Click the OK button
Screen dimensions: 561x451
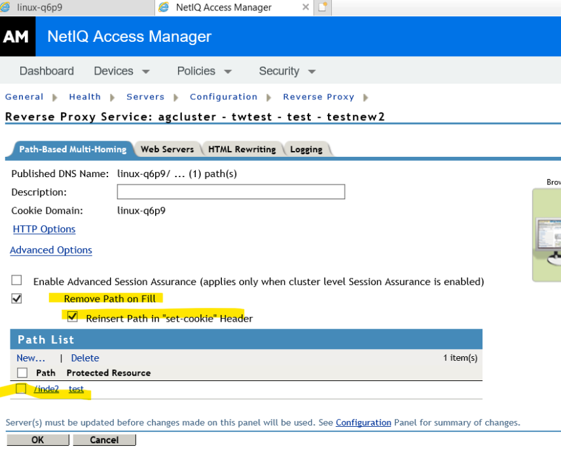tap(37, 440)
